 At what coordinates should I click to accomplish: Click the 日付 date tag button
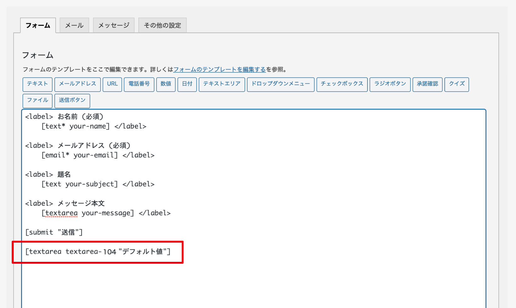click(187, 84)
